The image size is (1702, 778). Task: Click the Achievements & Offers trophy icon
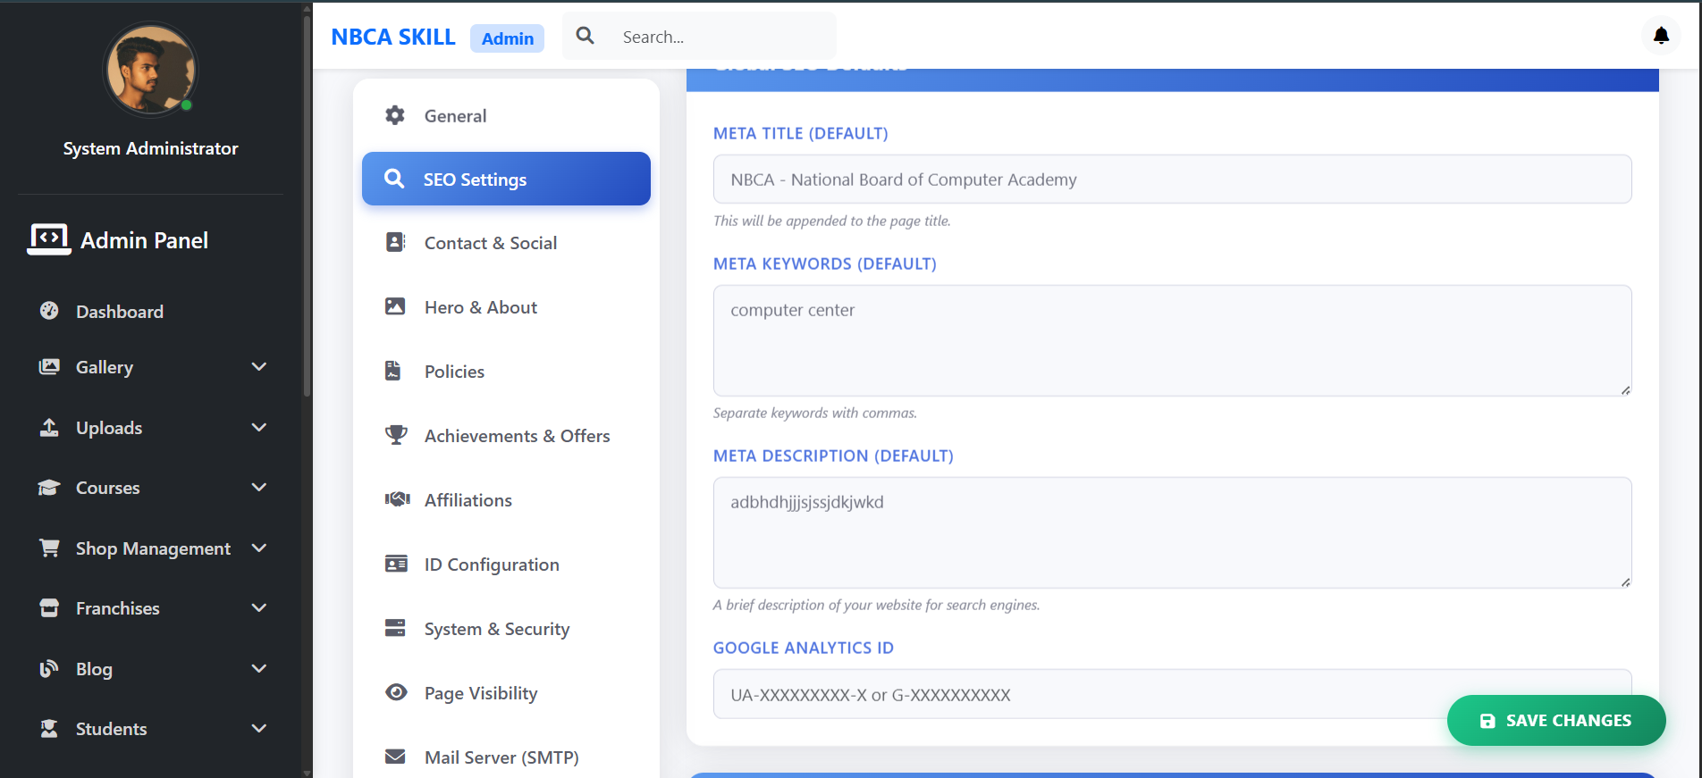395,435
